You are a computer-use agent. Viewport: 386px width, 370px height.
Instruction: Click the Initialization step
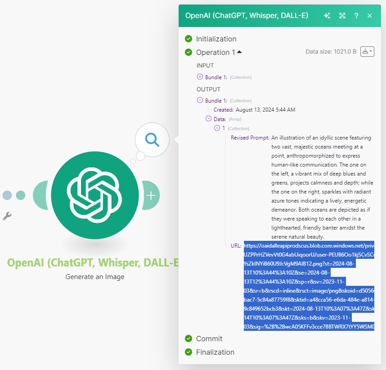[x=215, y=39]
